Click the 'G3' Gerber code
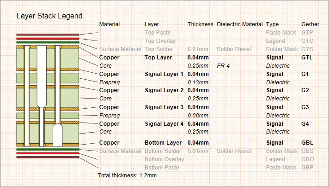 [305, 107]
